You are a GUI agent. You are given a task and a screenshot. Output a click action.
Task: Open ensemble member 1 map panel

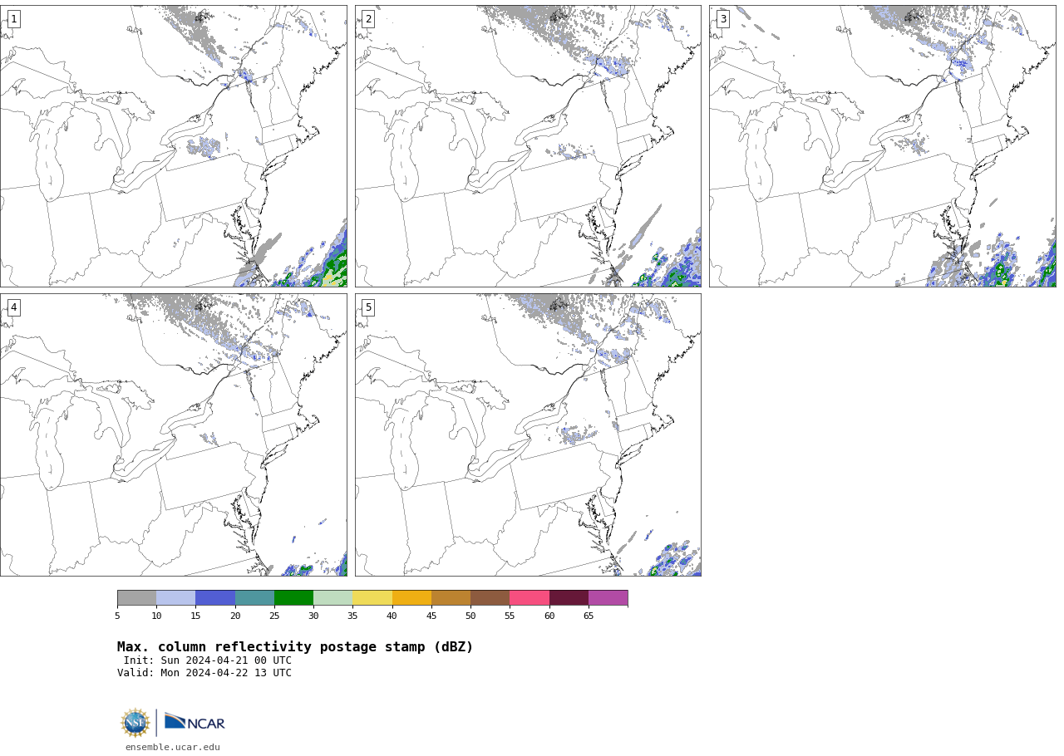174,146
